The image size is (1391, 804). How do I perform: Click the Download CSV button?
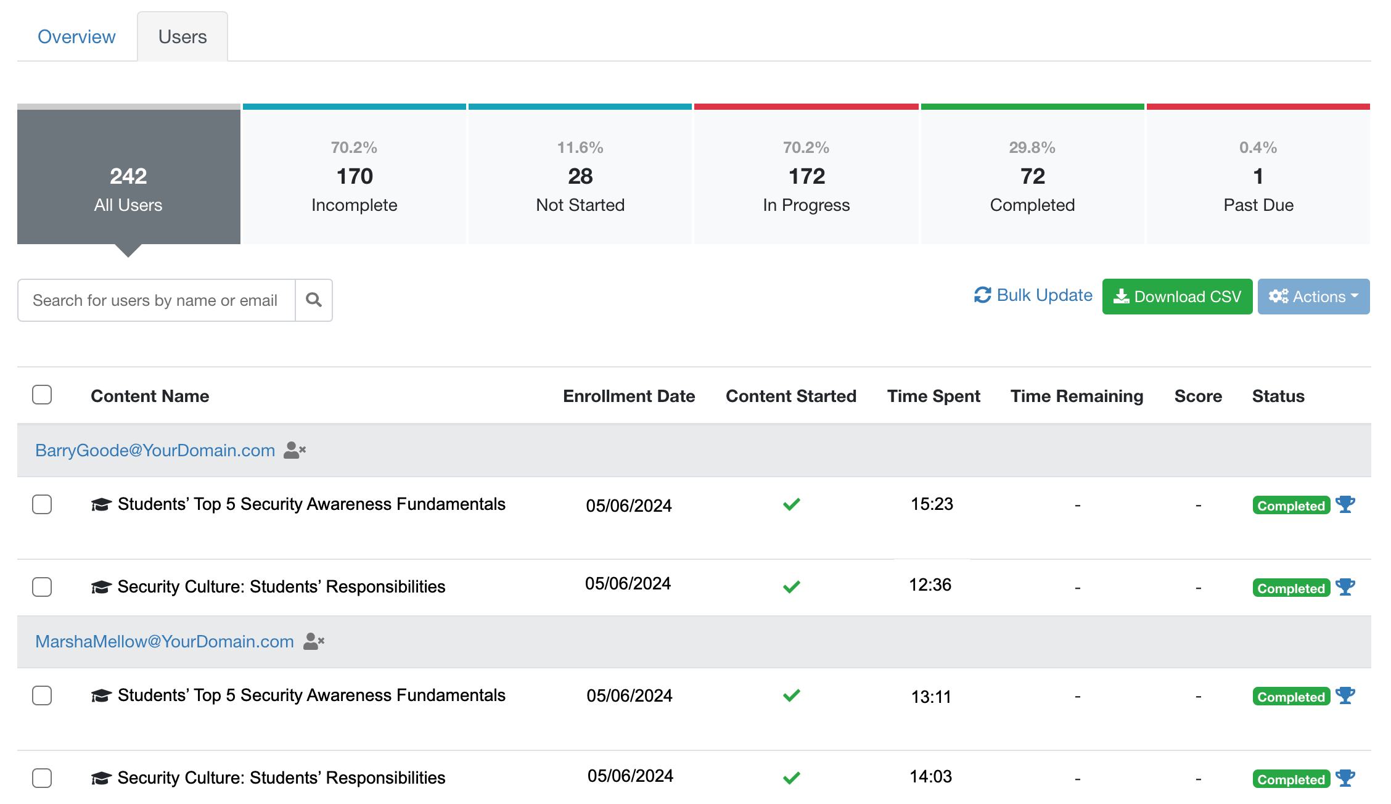point(1176,297)
